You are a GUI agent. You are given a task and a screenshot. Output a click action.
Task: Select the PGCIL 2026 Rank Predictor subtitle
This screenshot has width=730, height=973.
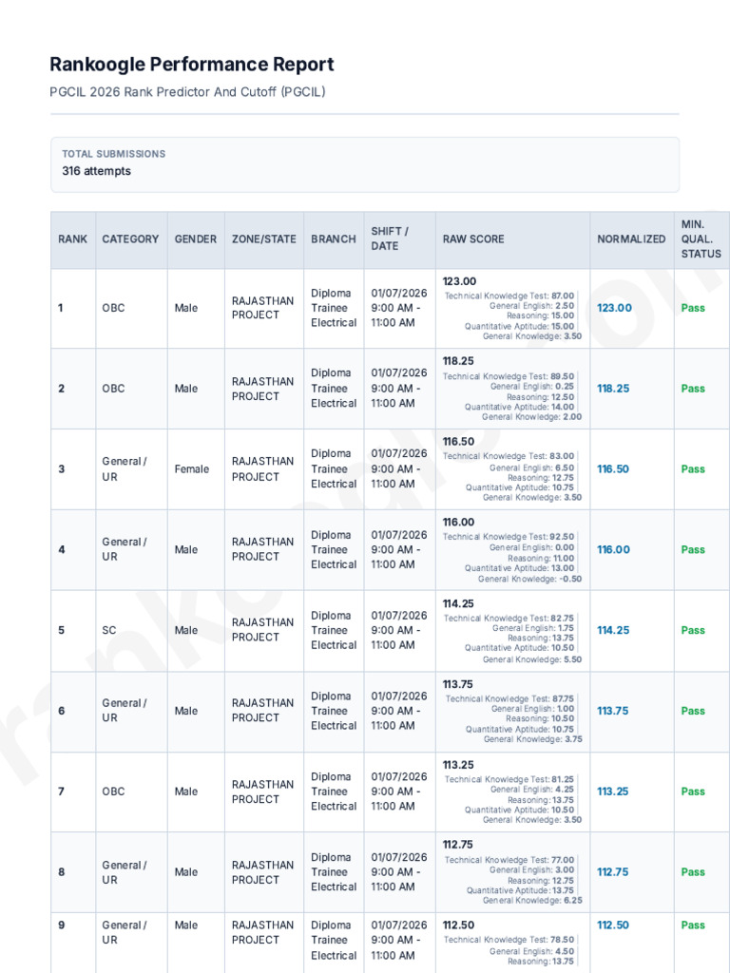pos(187,92)
